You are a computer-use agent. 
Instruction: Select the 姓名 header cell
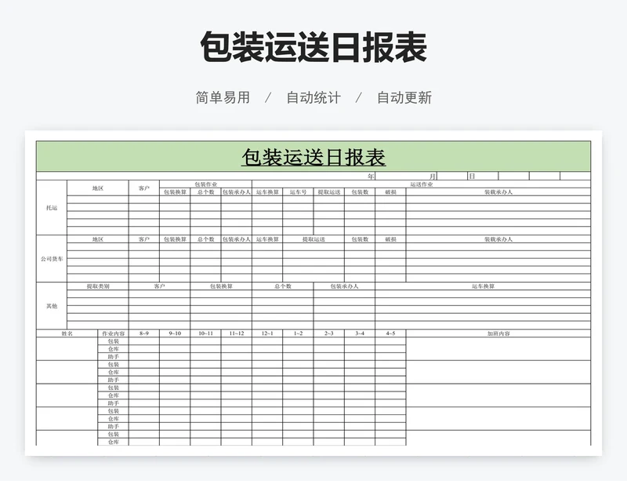67,333
